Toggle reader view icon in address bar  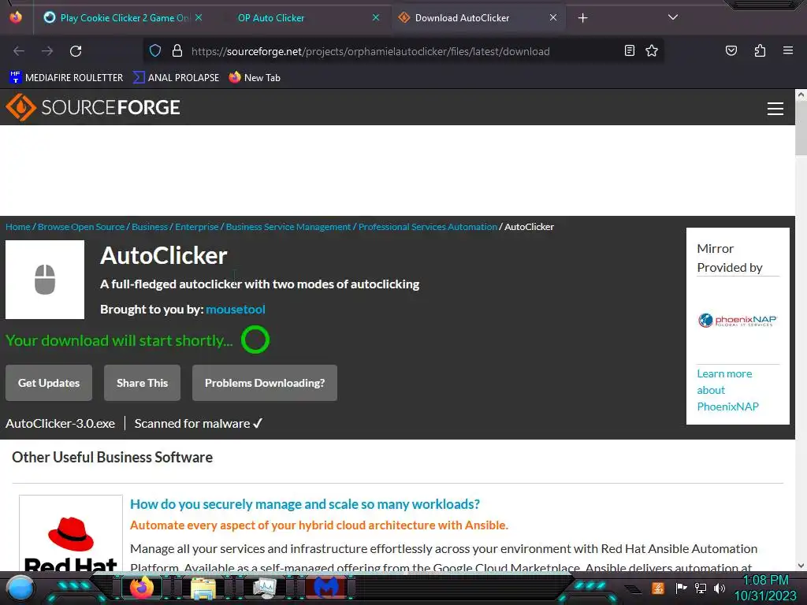pyautogui.click(x=630, y=50)
